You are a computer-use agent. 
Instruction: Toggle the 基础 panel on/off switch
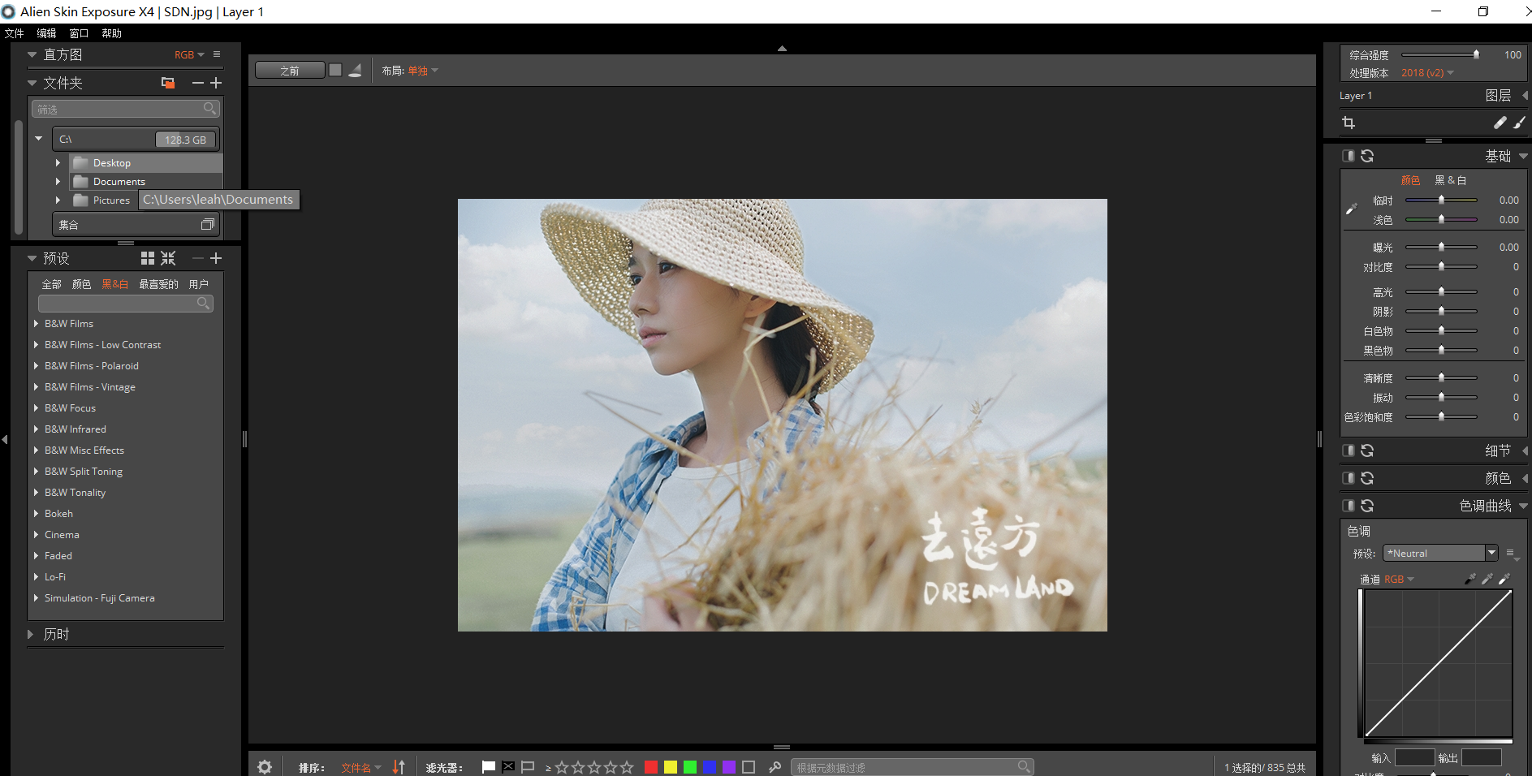pyautogui.click(x=1349, y=156)
